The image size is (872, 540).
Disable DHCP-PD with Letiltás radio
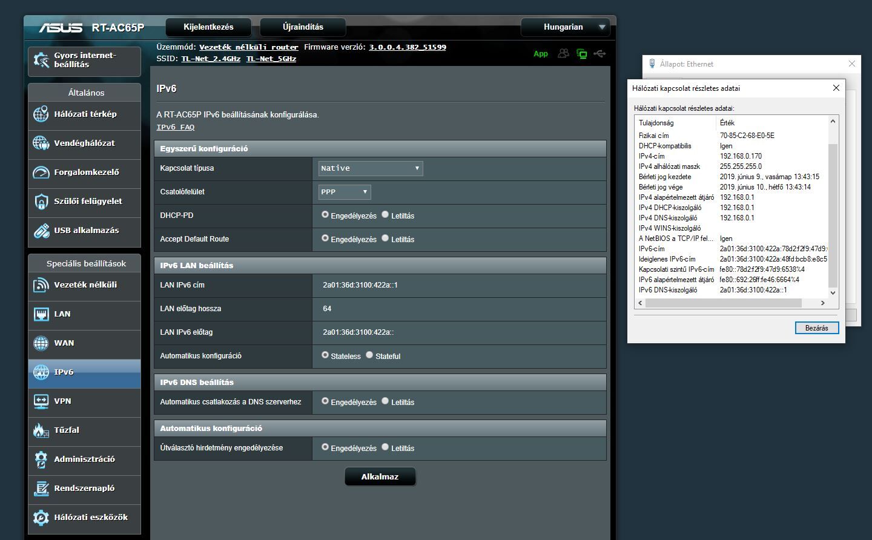click(385, 215)
